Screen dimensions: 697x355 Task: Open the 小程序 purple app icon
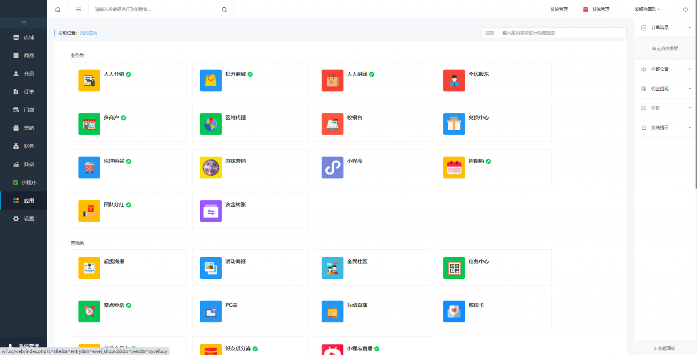pyautogui.click(x=333, y=167)
